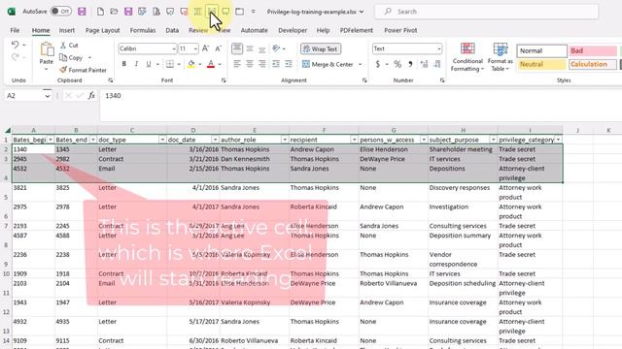Apply the Normal cell style
622x349 pixels.
pyautogui.click(x=542, y=50)
